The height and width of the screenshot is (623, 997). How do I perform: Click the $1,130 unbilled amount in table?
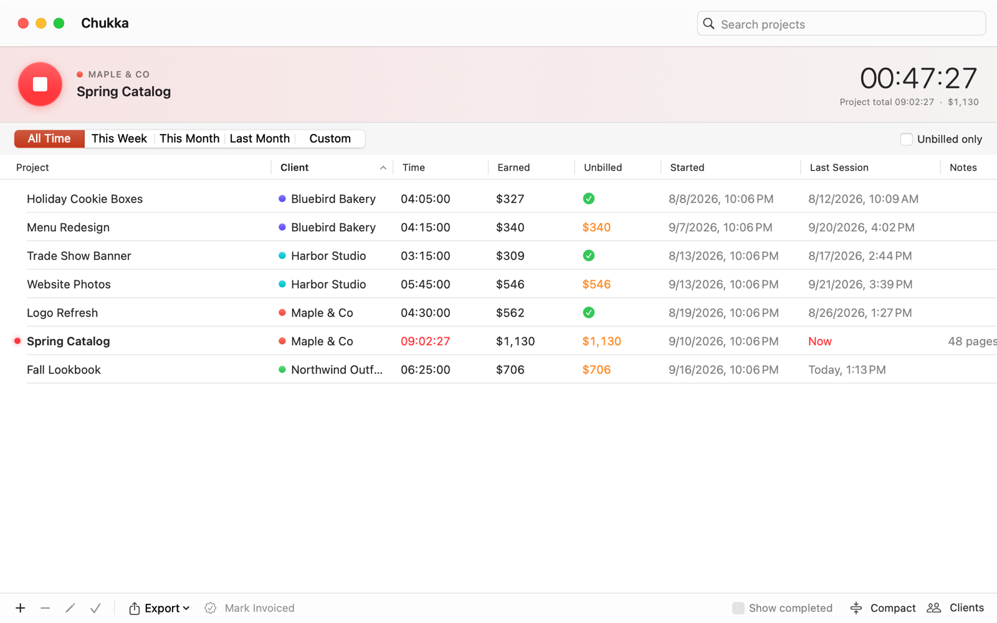601,341
